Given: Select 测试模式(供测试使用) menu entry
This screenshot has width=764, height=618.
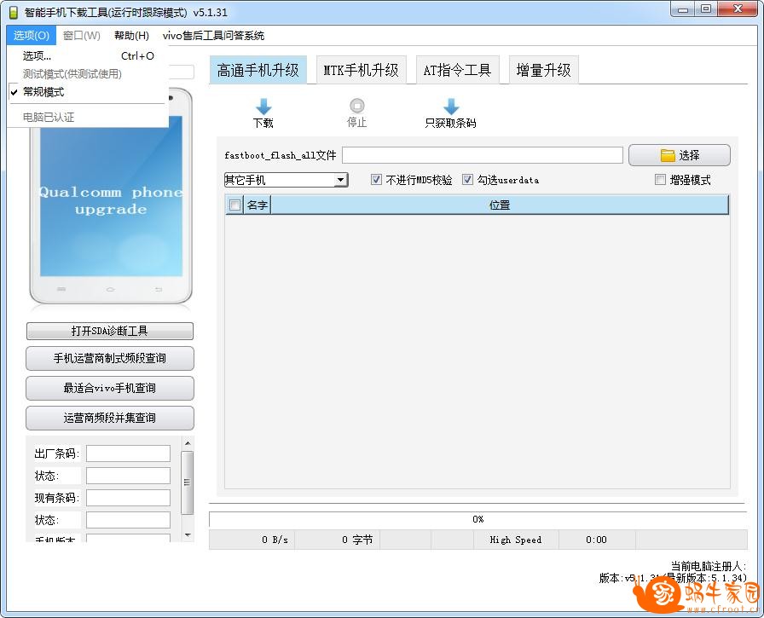Looking at the screenshot, I should tap(88, 74).
